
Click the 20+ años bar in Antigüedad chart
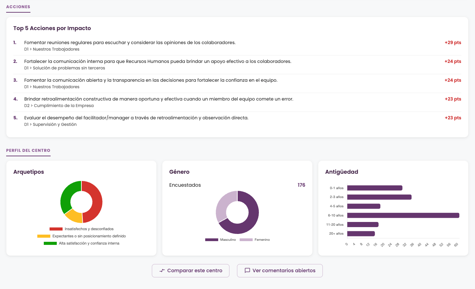(361, 234)
